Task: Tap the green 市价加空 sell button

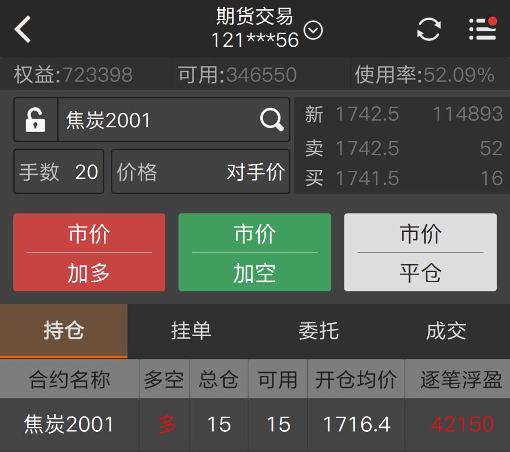Action: coord(254,252)
